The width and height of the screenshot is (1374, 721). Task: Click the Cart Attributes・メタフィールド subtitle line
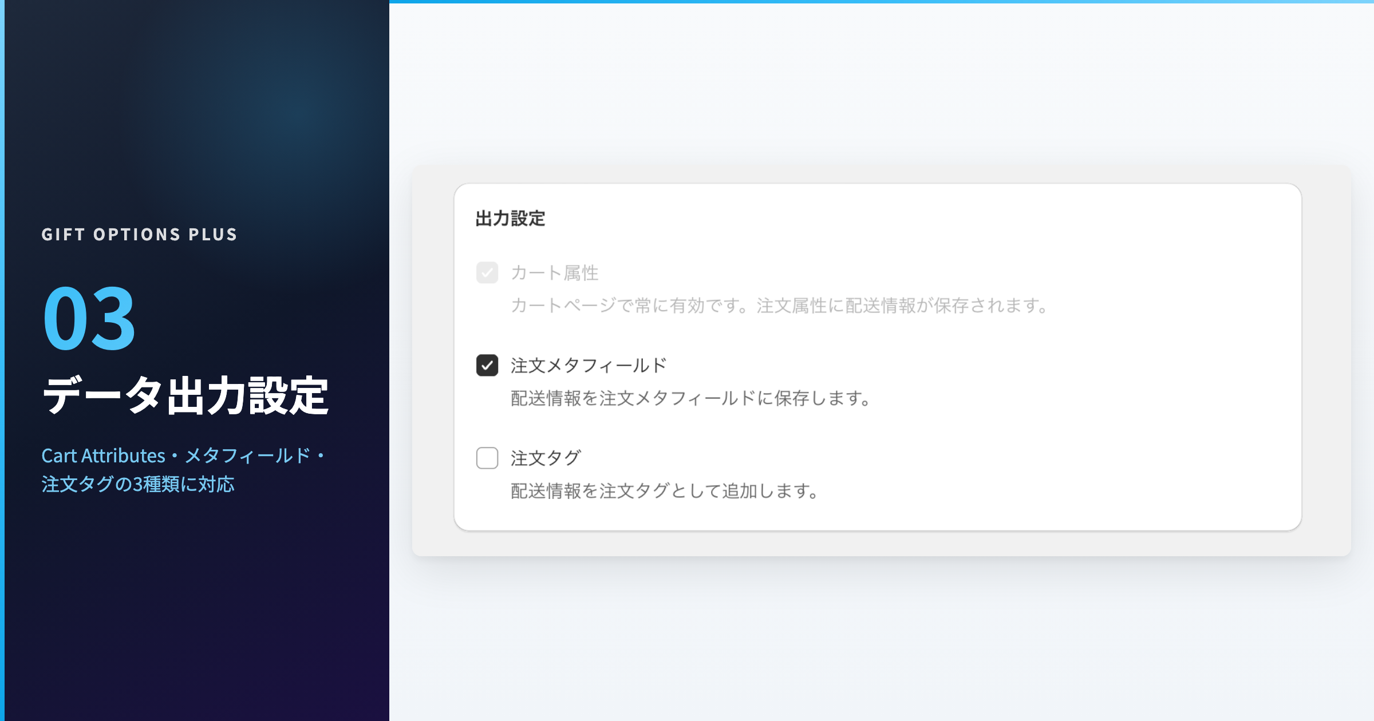(x=183, y=455)
